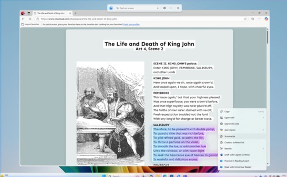The width and height of the screenshot is (287, 177).
Task: View site information via the lock icon
Action: 38,19
